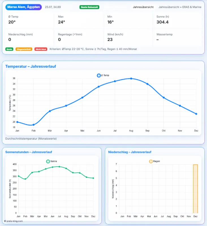Select the green Beste Reisezeit badge
This screenshot has width=207, height=226.
point(89,7)
